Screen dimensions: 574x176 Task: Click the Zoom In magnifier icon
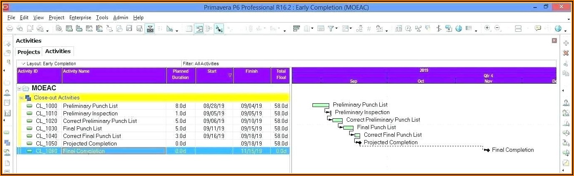487,28
